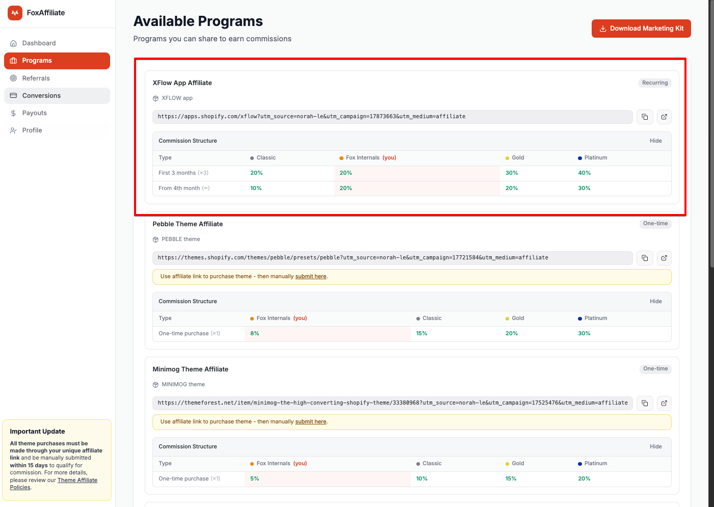The height and width of the screenshot is (507, 714).
Task: Go to Referrals section
Action: (57, 78)
